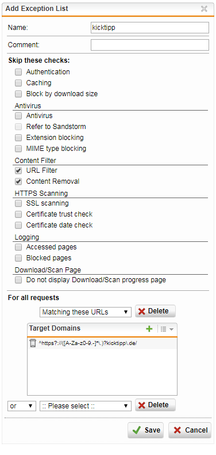Enable the Authentication skip check
The width and height of the screenshot is (216, 455).
coord(18,71)
